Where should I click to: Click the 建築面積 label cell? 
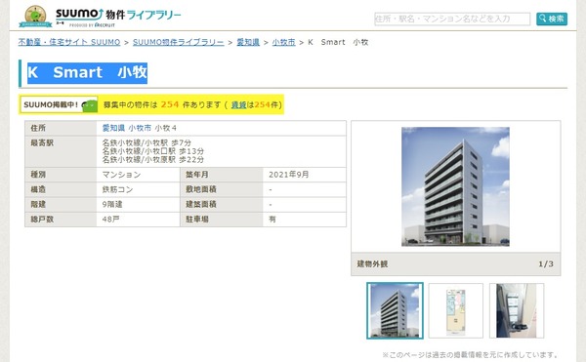[222, 205]
